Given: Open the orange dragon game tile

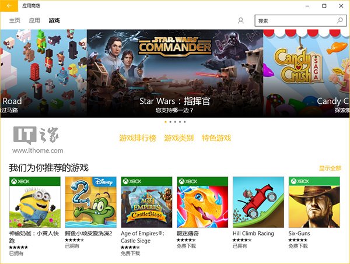Looking at the screenshot, I should tap(202, 202).
